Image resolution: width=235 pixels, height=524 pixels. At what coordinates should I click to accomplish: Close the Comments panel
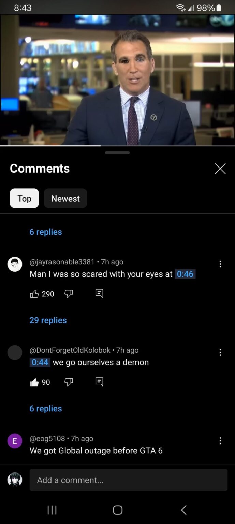click(220, 169)
